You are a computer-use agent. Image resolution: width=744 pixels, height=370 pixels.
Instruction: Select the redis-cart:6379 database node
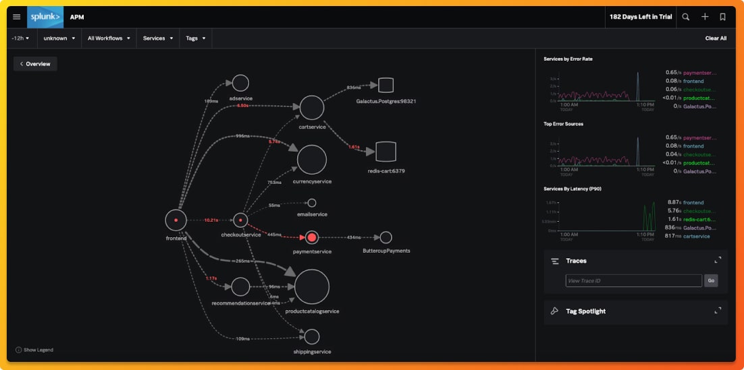click(x=386, y=152)
